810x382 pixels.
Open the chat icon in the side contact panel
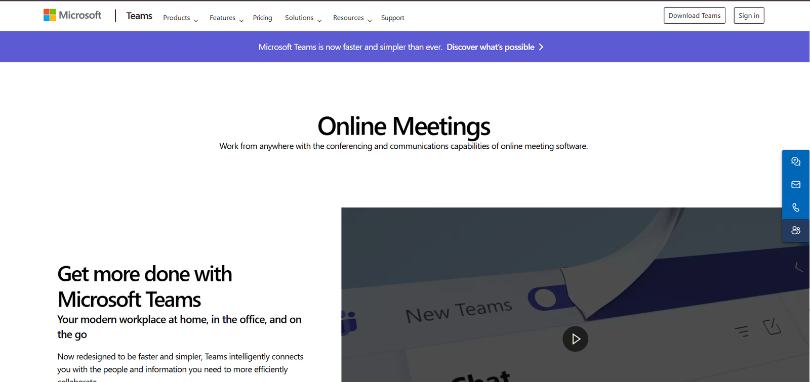796,161
